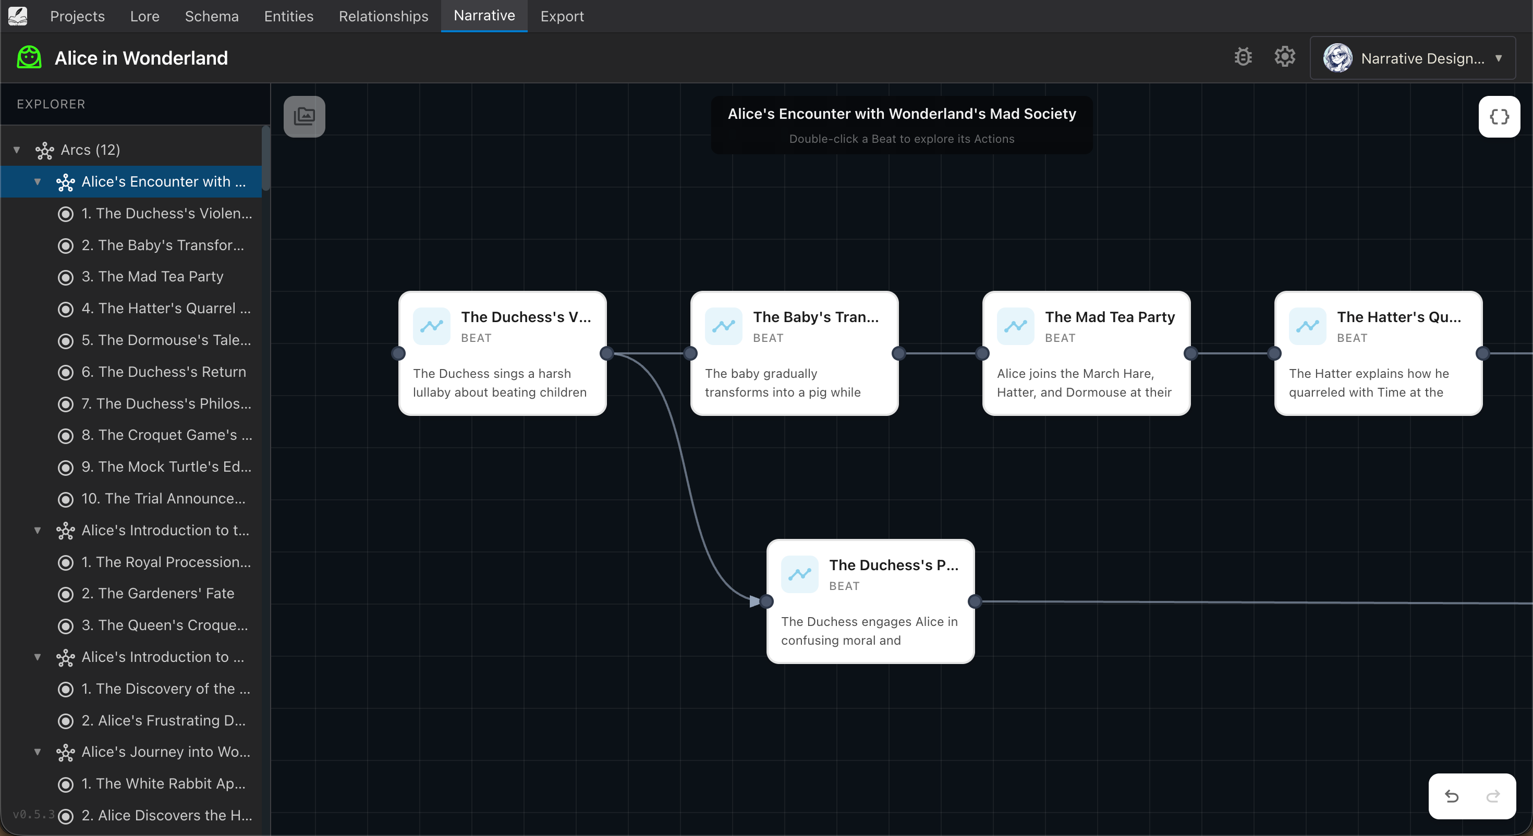
Task: Click the Projects navigation link
Action: click(x=77, y=16)
